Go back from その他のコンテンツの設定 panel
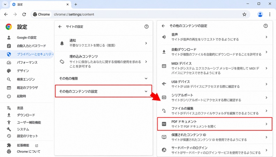This screenshot has width=276, height=157. pos(163,26)
